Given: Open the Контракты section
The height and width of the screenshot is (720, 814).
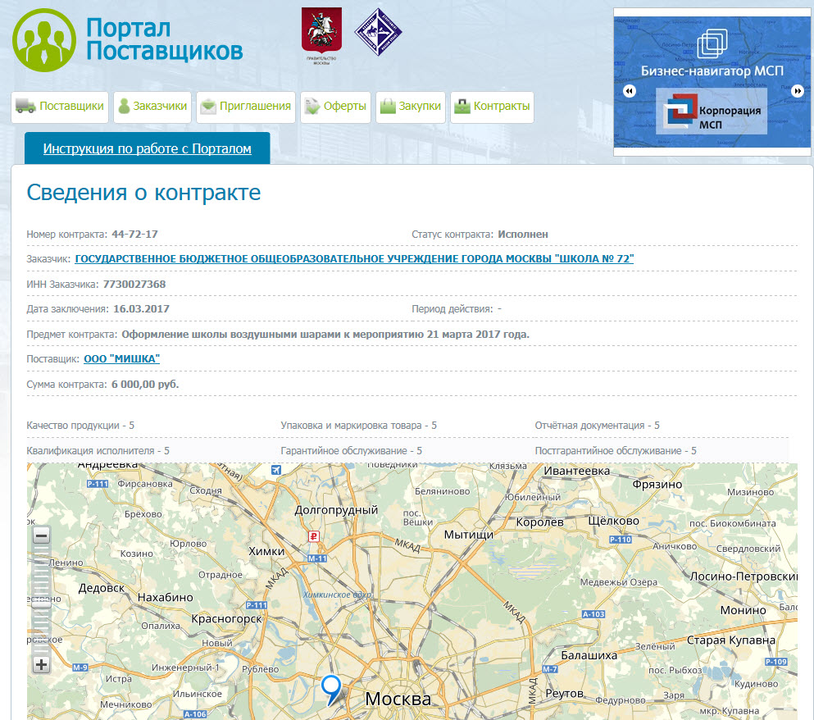Looking at the screenshot, I should pyautogui.click(x=492, y=107).
